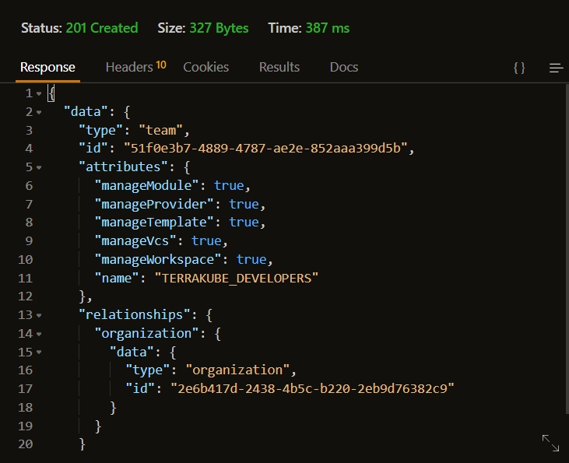This screenshot has height=463, width=569.
Task: Open the Cookies tab
Action: [205, 67]
